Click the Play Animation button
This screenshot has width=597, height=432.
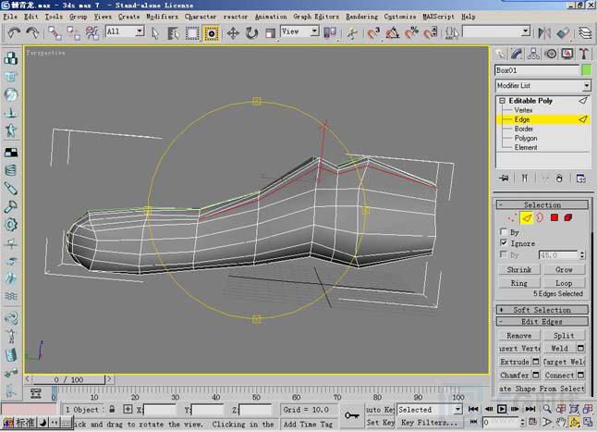point(502,409)
